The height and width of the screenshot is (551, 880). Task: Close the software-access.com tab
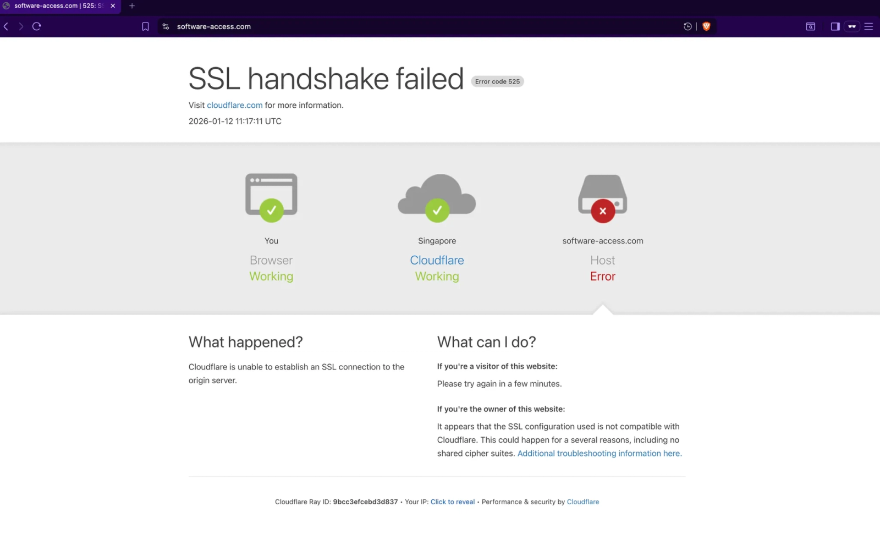pos(112,6)
